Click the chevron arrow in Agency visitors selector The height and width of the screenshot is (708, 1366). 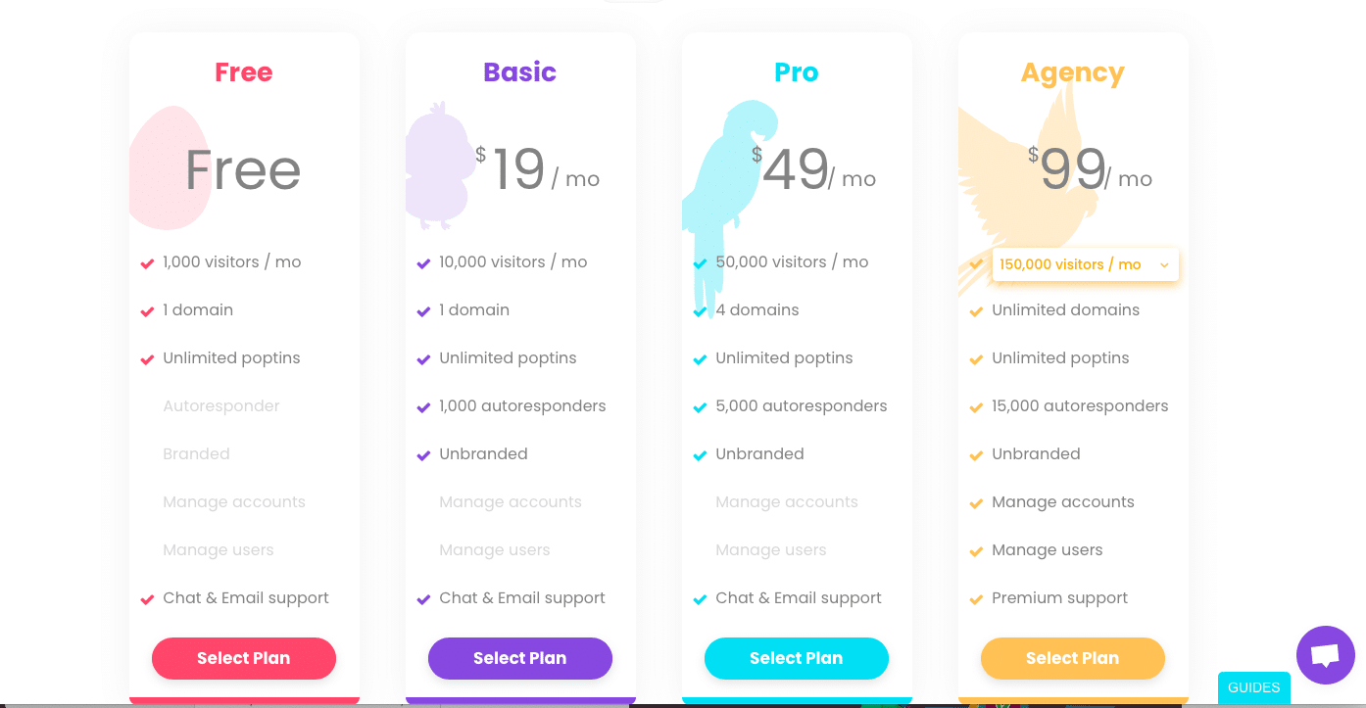(1164, 265)
